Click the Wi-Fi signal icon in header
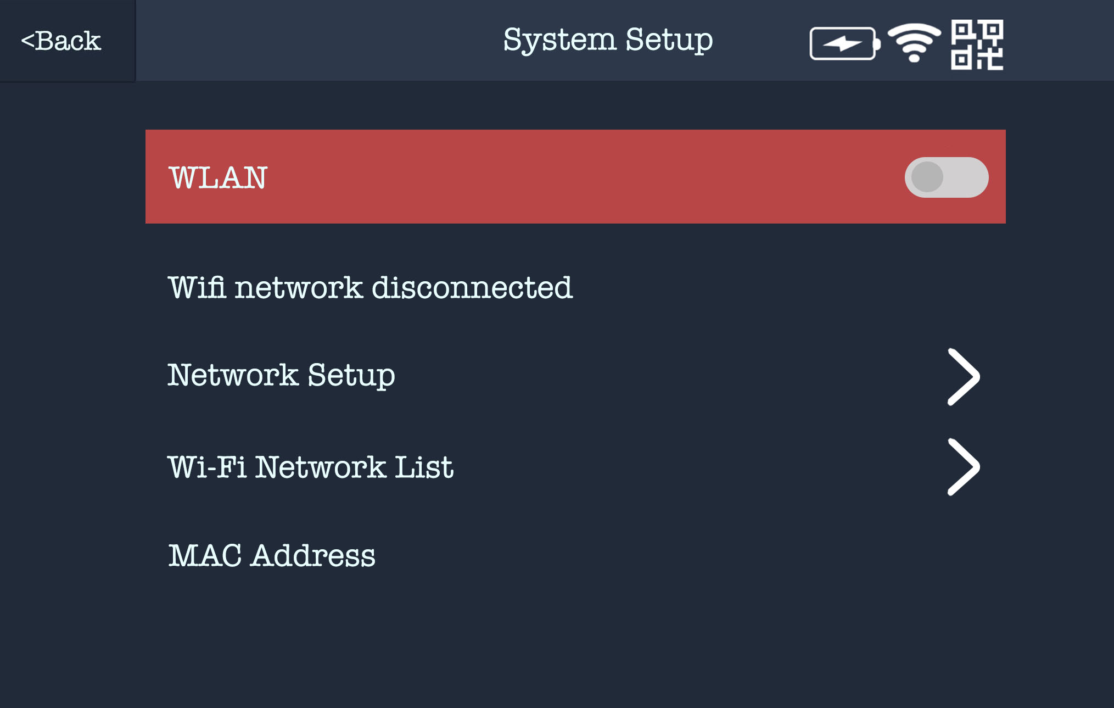The width and height of the screenshot is (1114, 708). pos(914,42)
